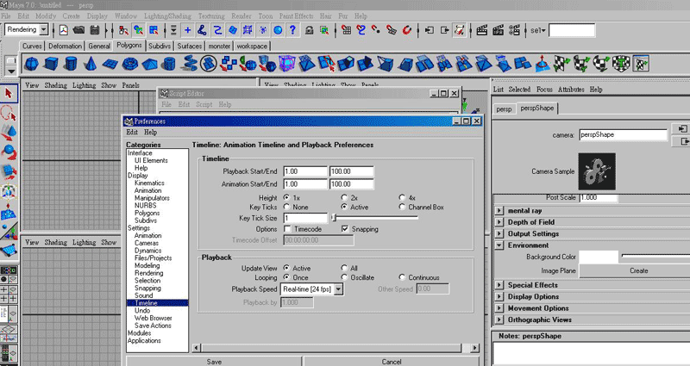Expand the Depth of Field section
The height and width of the screenshot is (366, 690).
499,222
